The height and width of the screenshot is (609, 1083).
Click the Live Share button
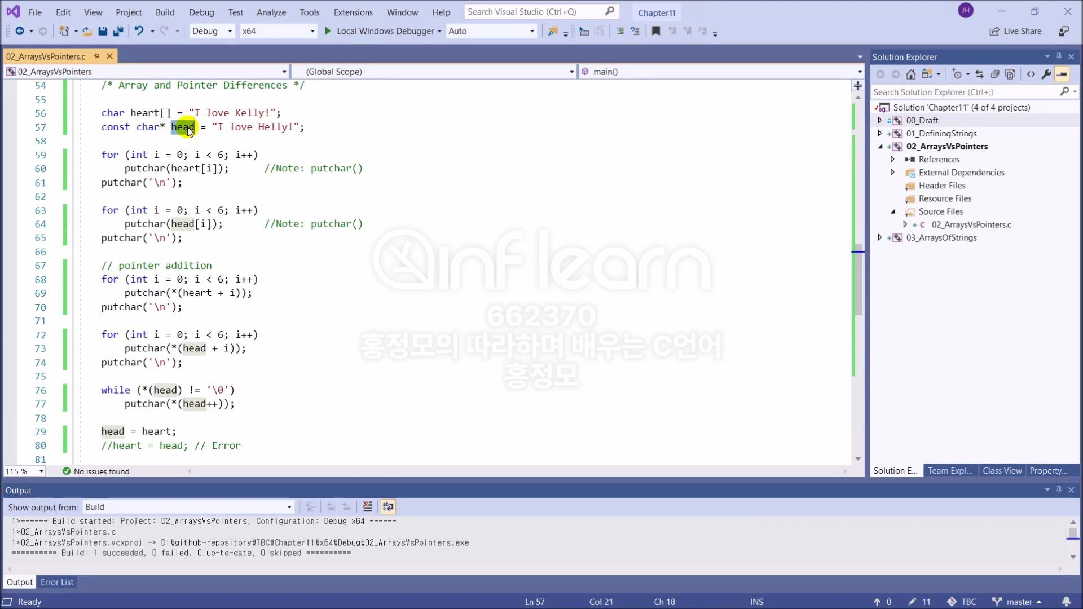click(1015, 31)
